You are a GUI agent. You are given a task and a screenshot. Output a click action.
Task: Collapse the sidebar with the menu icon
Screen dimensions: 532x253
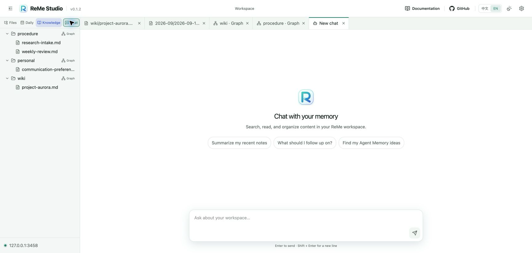pyautogui.click(x=10, y=9)
